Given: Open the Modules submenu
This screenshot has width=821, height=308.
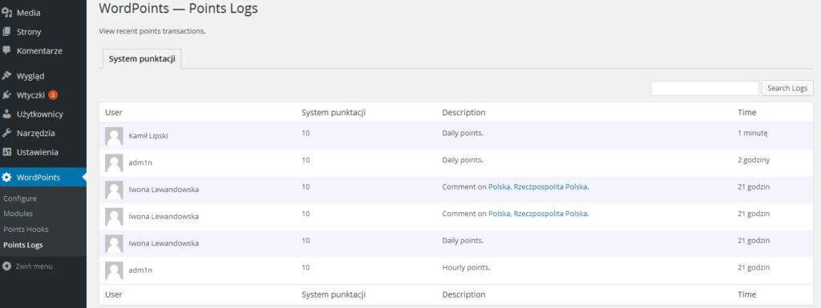Looking at the screenshot, I should (18, 214).
